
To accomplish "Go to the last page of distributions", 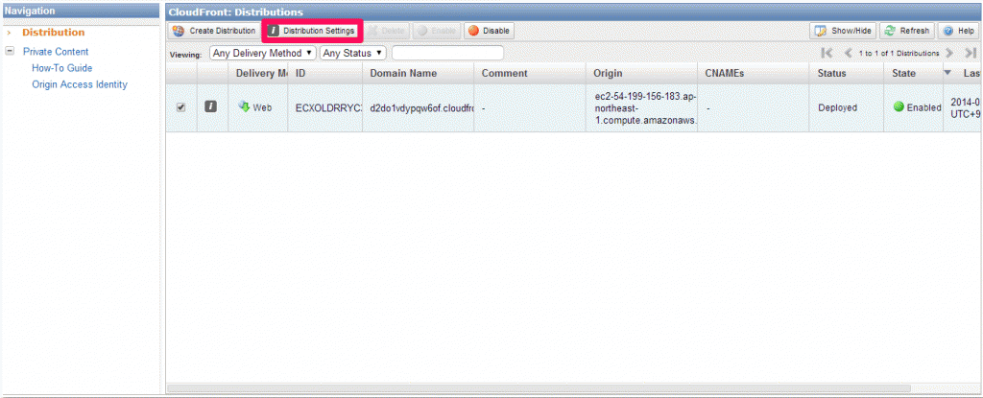I will (x=971, y=54).
